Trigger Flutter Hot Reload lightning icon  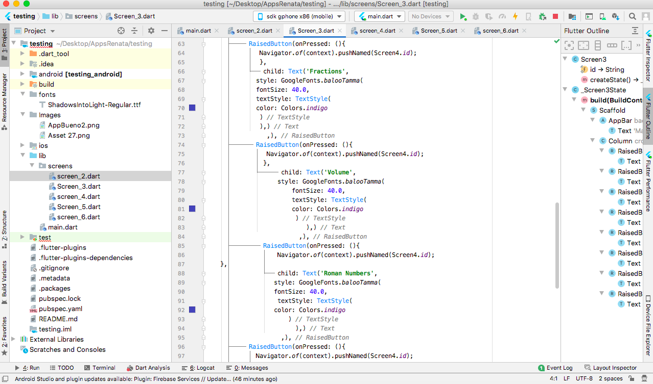(515, 16)
